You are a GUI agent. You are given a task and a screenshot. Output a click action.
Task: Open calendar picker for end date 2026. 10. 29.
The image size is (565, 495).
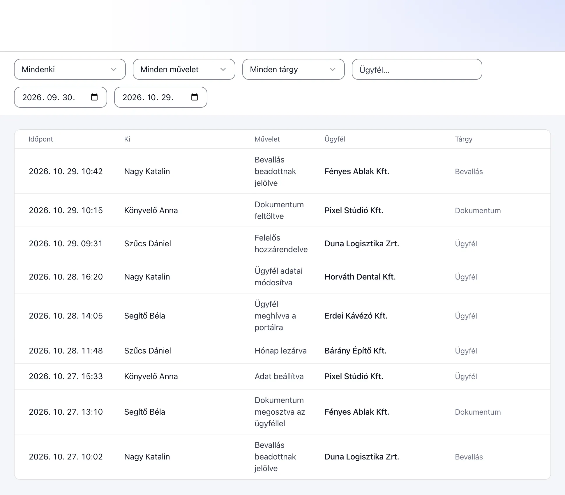[195, 97]
